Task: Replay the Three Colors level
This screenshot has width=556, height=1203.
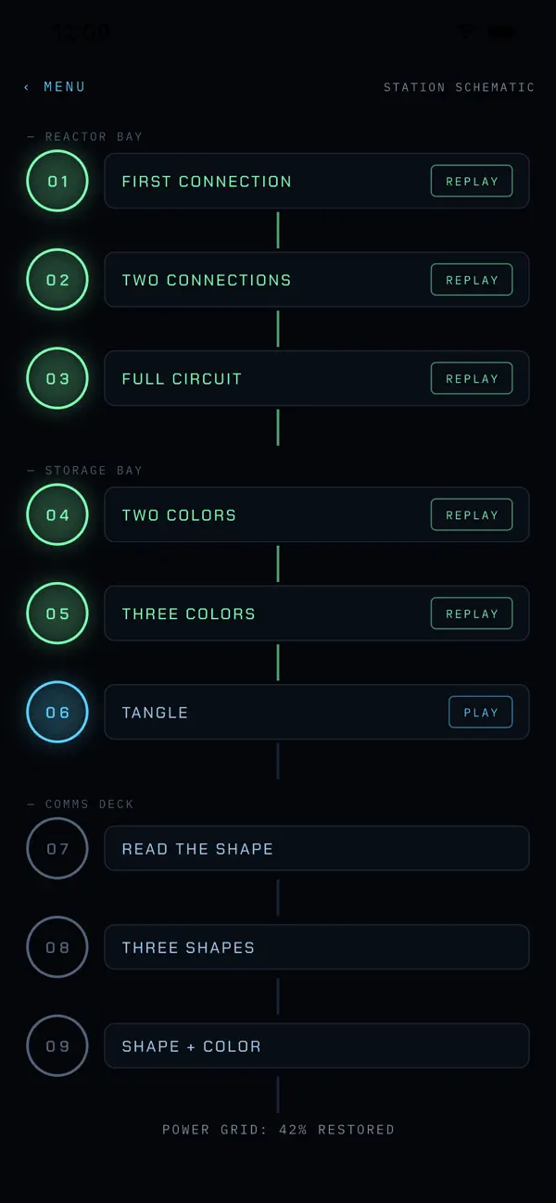Action: [472, 614]
